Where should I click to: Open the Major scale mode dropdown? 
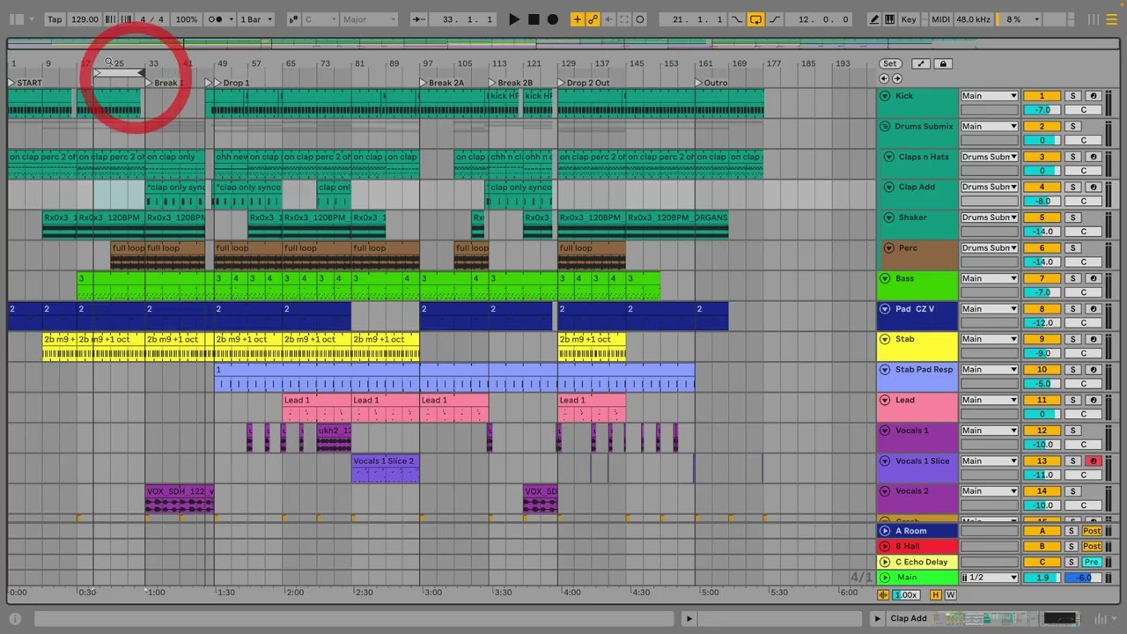click(x=369, y=19)
